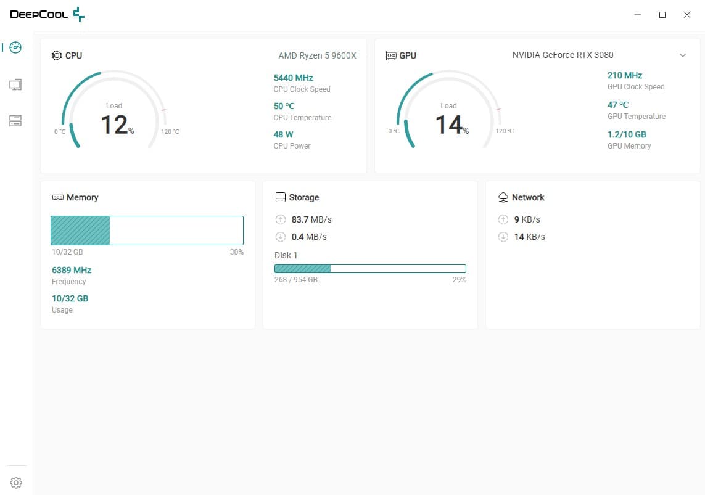Screen dimensions: 705x495
Task: Open settings gear at bottom left
Action: [x=16, y=482]
